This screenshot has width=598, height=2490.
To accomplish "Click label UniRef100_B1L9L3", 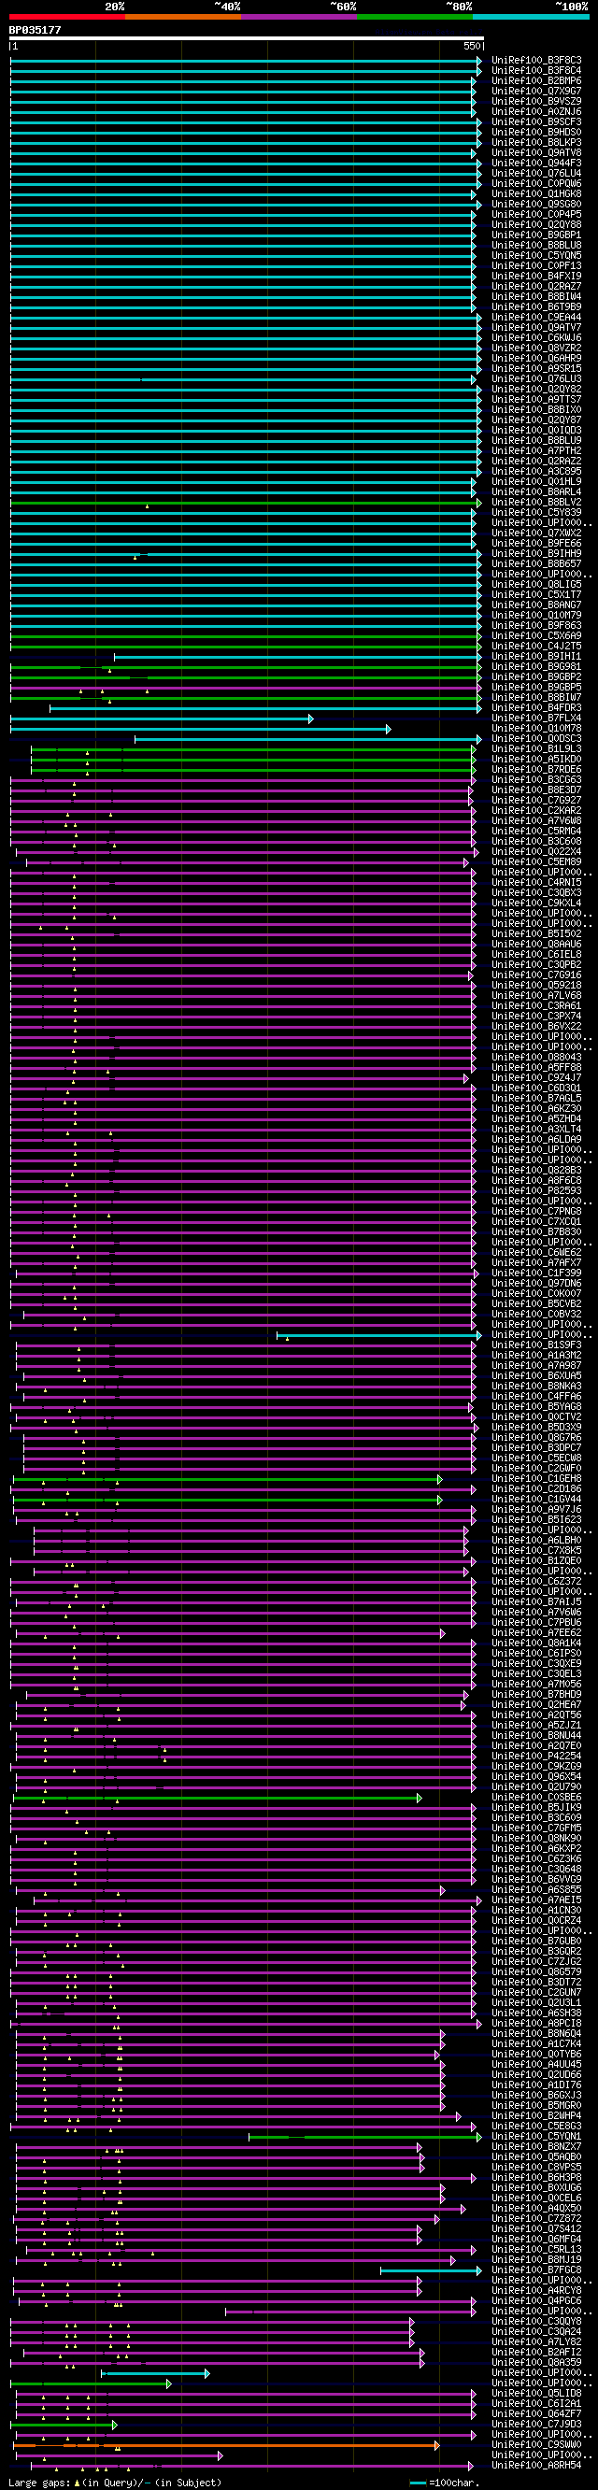I will 536,749.
